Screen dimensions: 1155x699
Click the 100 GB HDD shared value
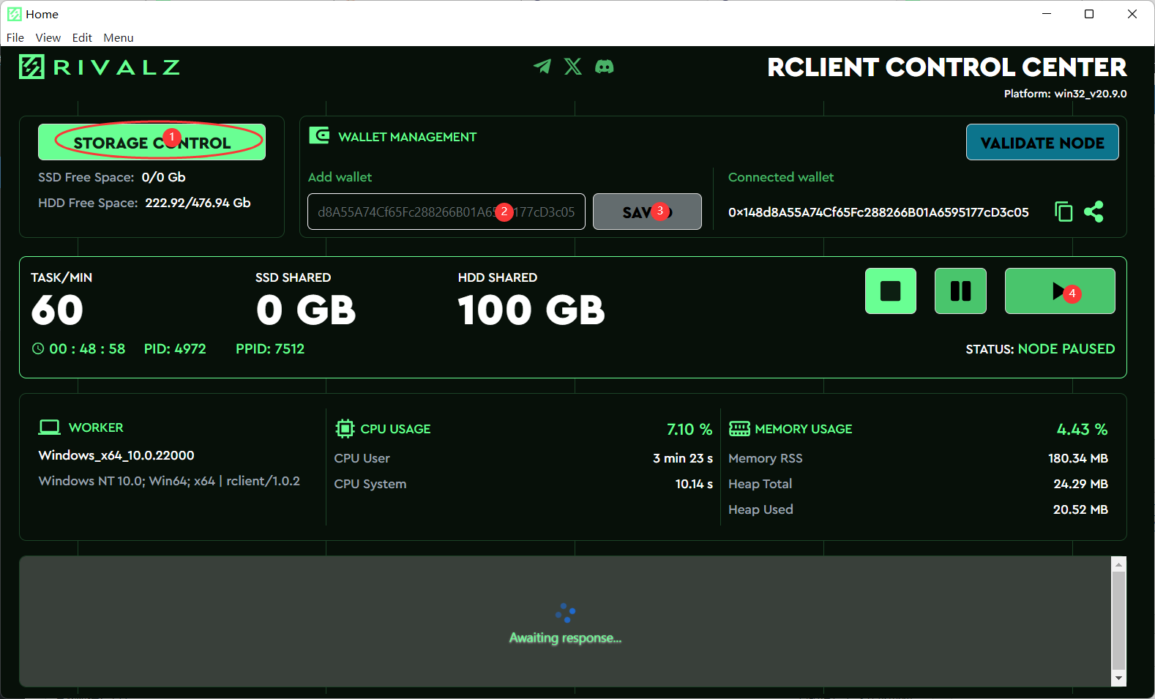point(531,310)
